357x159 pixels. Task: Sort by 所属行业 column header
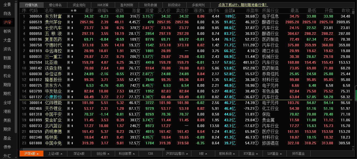point(271,10)
